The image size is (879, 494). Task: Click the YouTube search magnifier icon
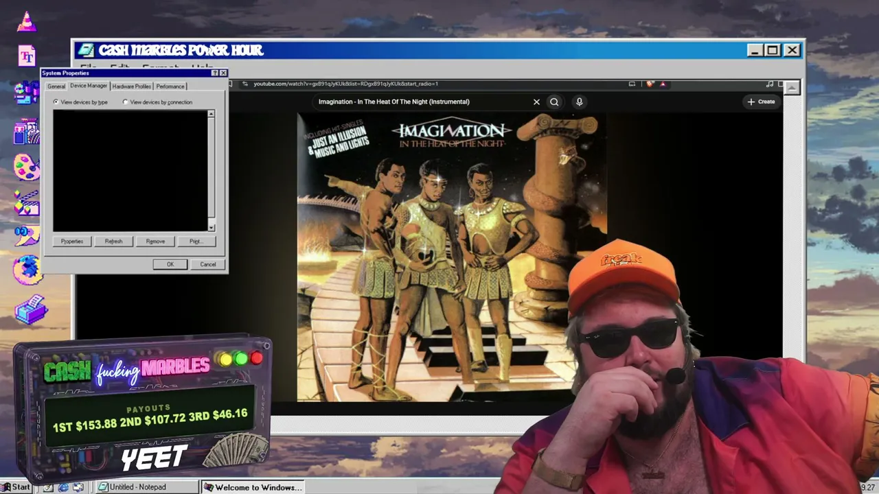coord(554,102)
